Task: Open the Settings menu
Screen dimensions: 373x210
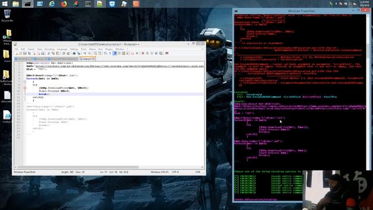Action: [x=74, y=49]
